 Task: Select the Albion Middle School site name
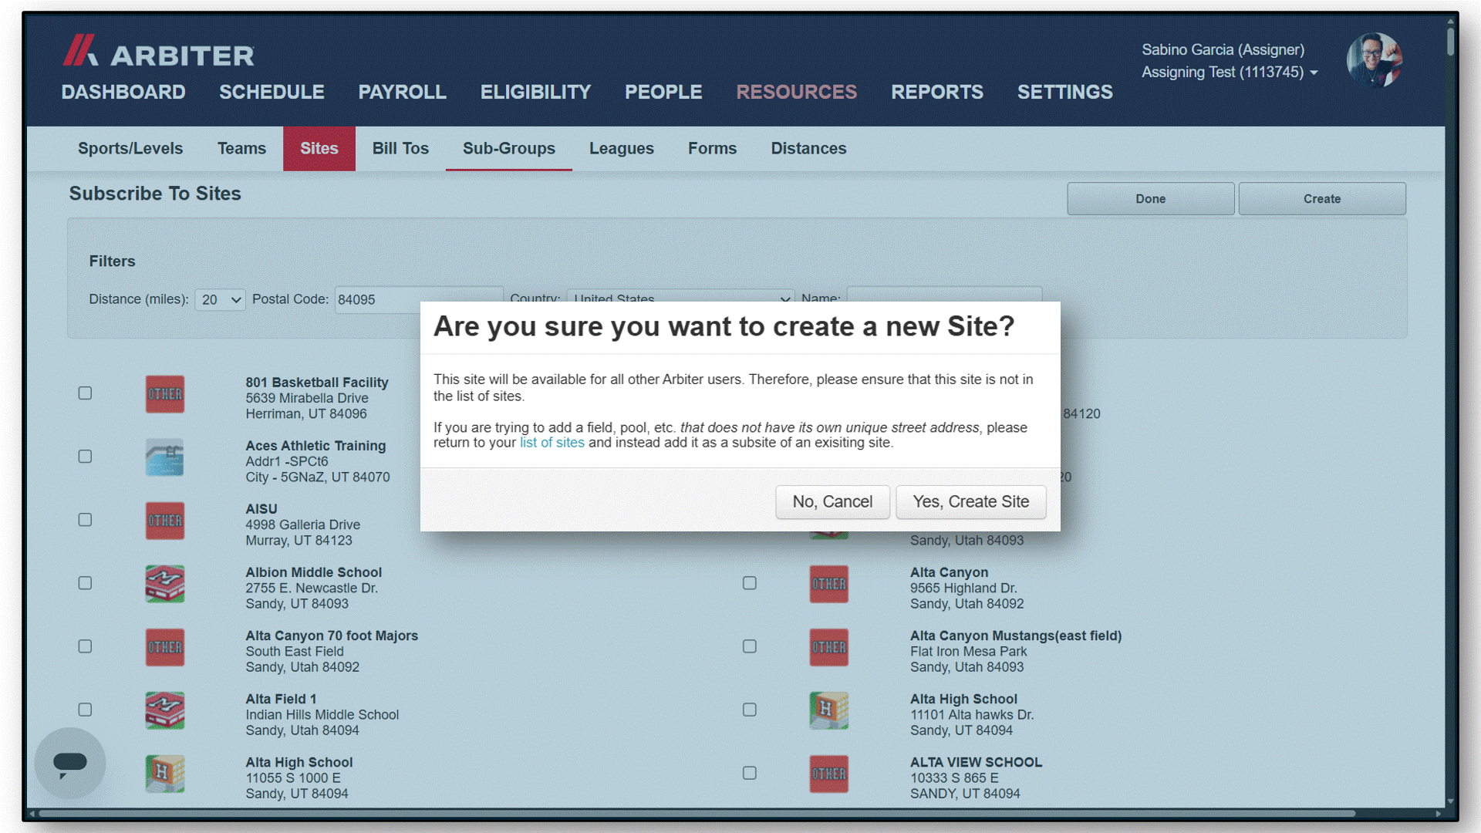coord(314,572)
